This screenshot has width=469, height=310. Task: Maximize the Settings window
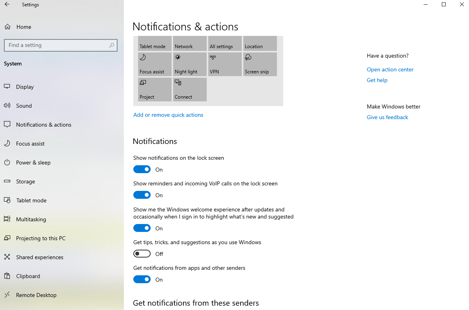coord(444,4)
